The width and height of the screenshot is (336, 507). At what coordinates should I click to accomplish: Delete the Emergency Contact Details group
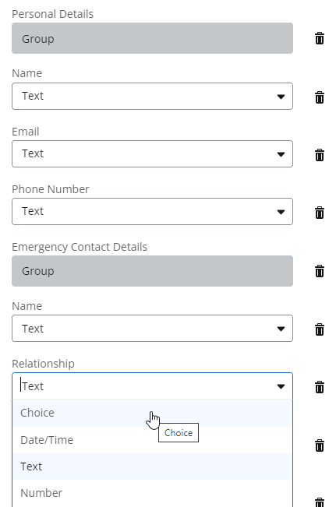coord(319,271)
